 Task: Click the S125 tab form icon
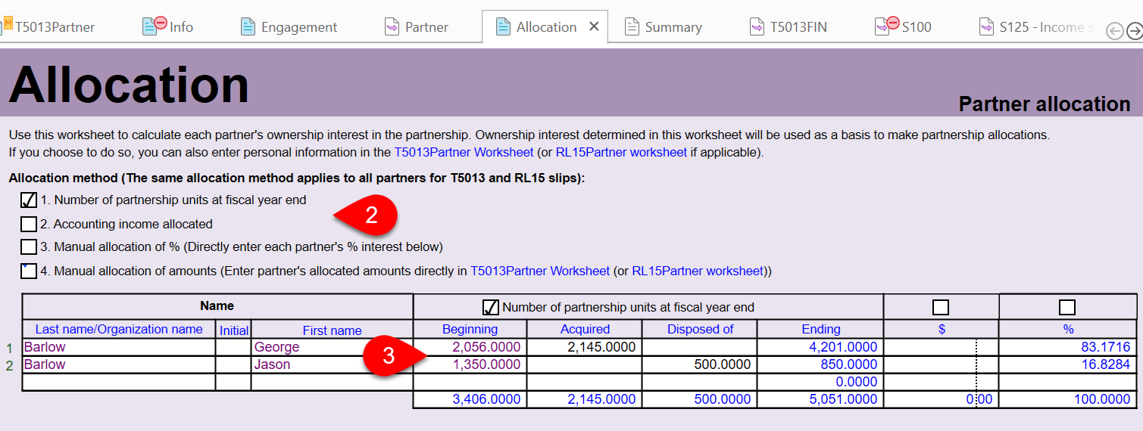tap(985, 26)
